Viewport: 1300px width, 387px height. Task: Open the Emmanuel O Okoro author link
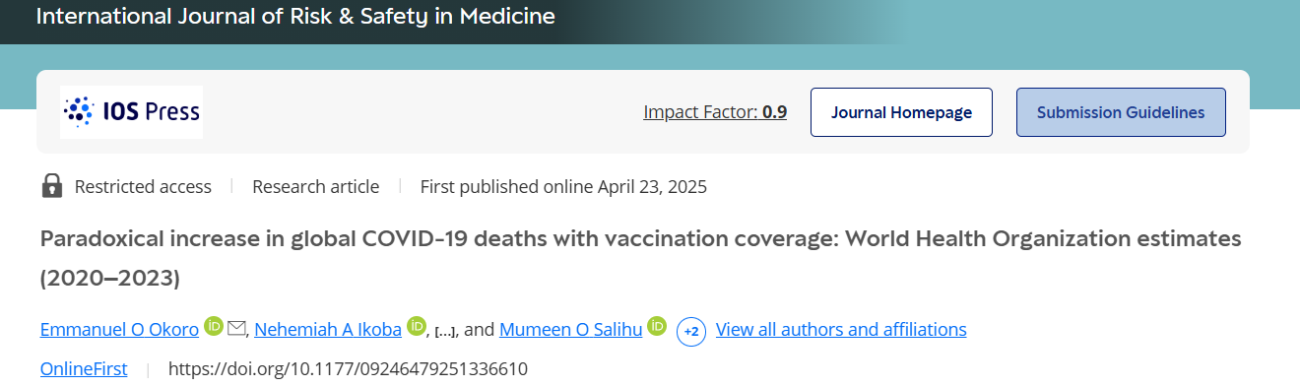120,330
